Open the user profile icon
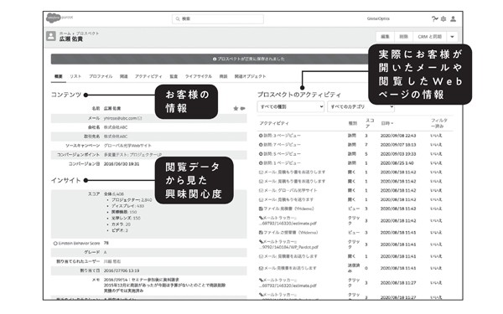Screen dimensions: 503x314 pos(453,19)
